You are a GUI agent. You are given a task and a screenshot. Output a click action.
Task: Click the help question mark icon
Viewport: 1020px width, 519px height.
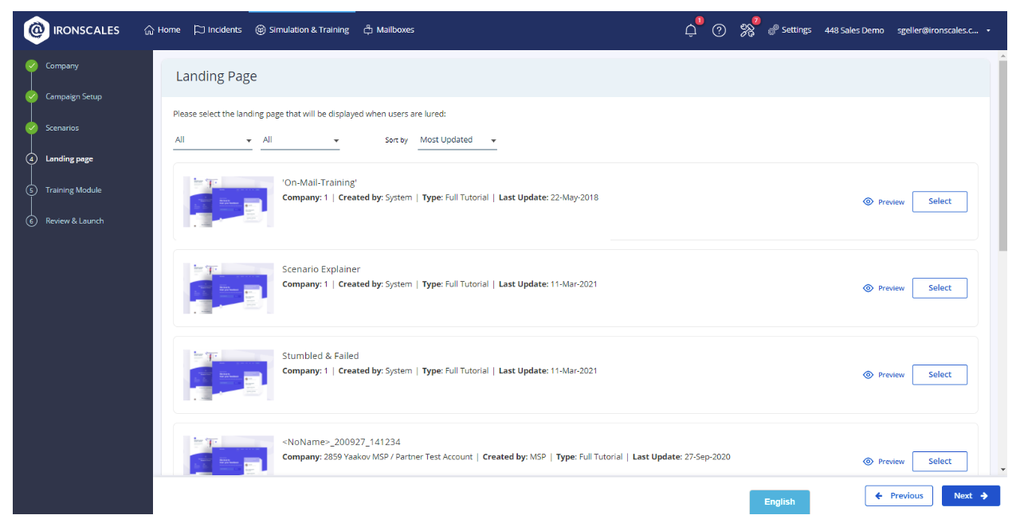[719, 30]
